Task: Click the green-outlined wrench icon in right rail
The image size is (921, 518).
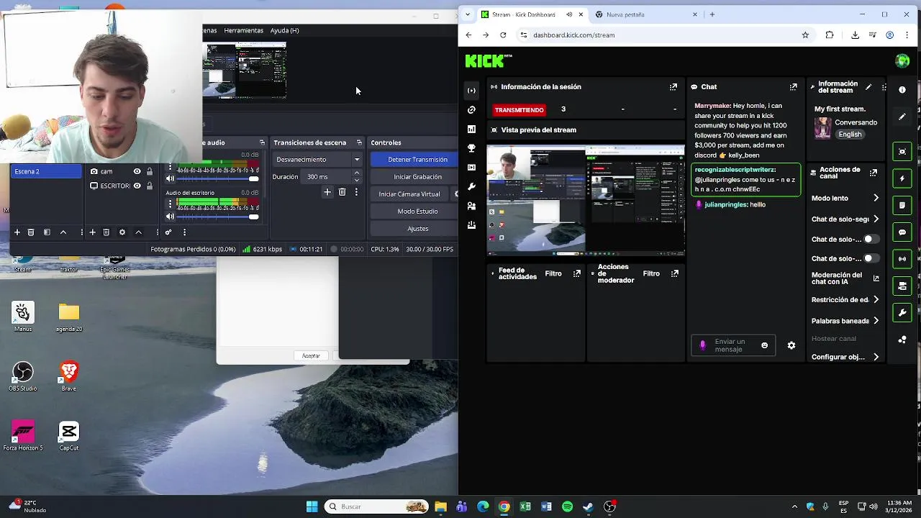Action: (x=902, y=313)
